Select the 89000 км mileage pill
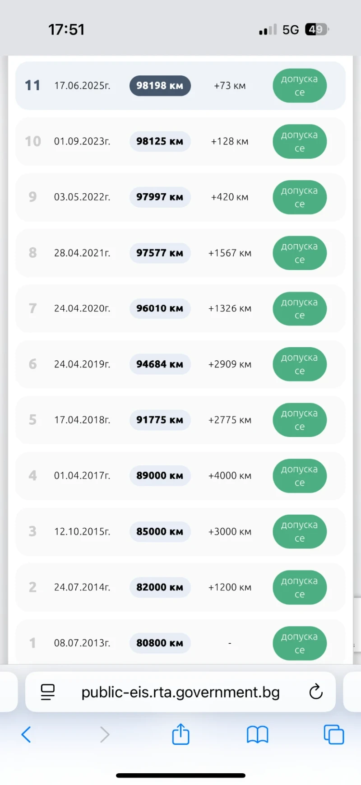361x785 pixels. (160, 476)
